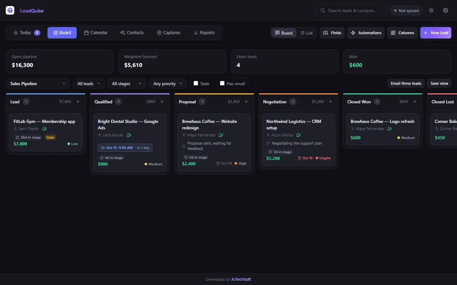Screen dimensions: 457x285
Task: Add a lead to the Lead column
Action: coord(78,102)
